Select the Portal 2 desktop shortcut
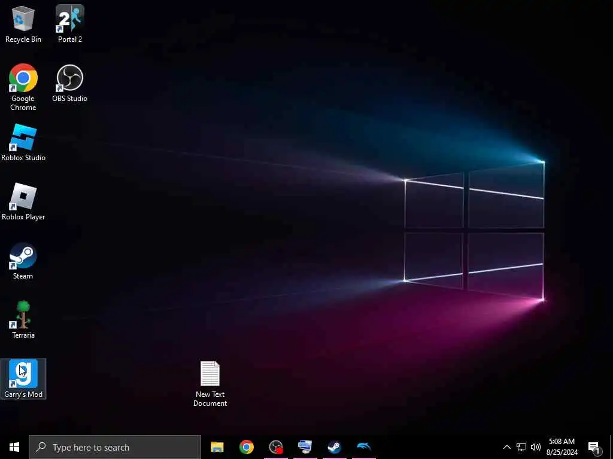Viewport: 613px width, 459px height. (70, 24)
